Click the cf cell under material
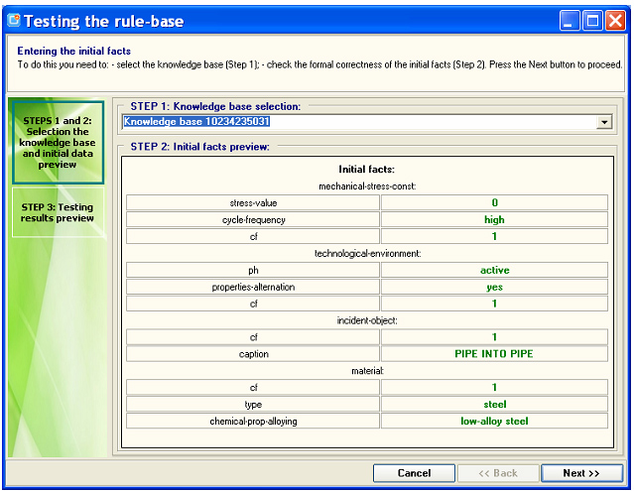 pos(253,387)
